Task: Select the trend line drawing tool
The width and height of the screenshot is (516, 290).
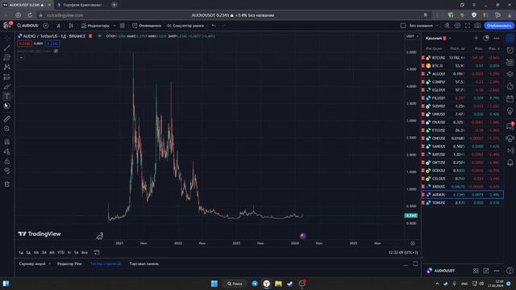Action: [x=7, y=48]
